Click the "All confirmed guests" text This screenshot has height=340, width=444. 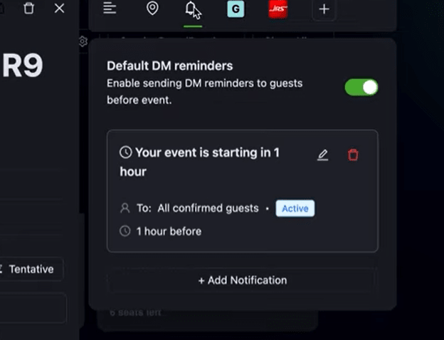point(208,208)
